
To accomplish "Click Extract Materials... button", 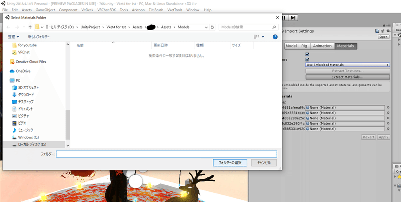I will point(348,77).
